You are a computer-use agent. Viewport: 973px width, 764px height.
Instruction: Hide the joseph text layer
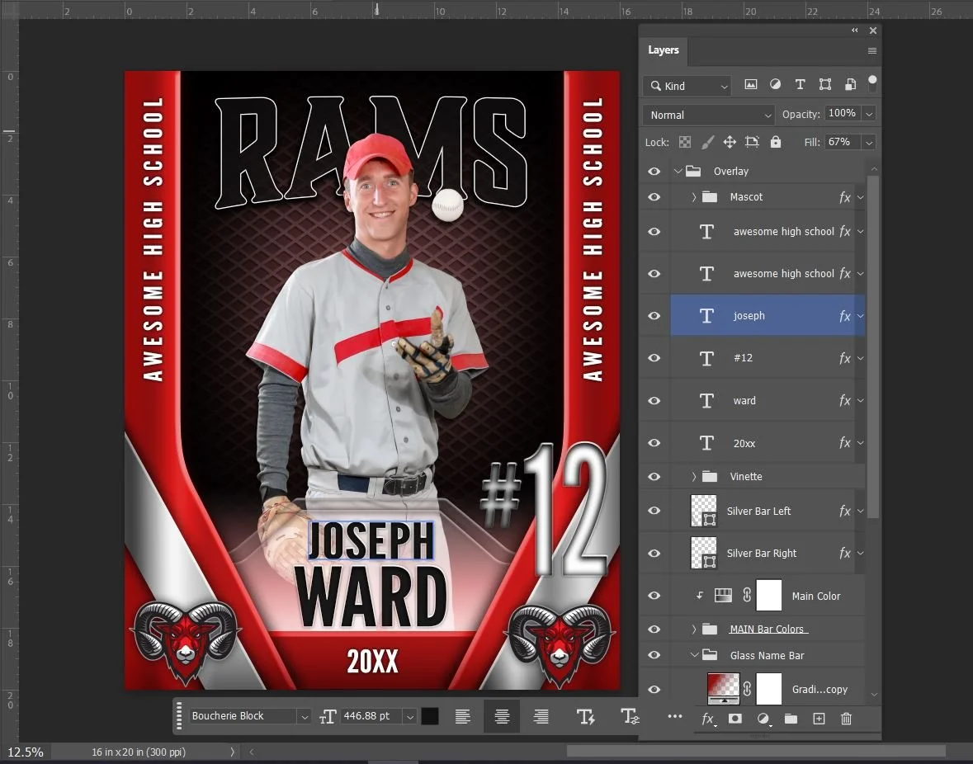[x=654, y=316]
